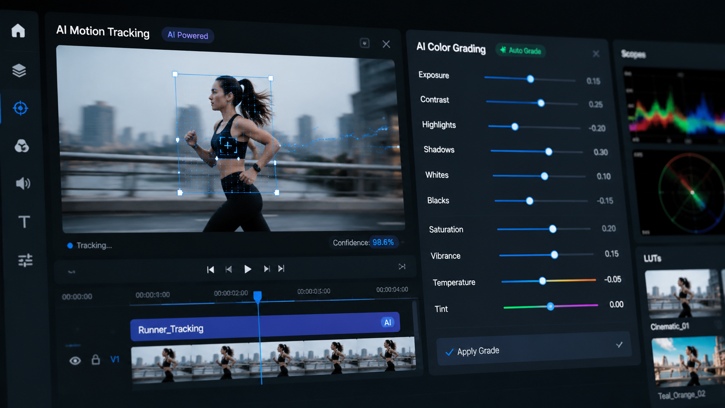
Task: Click the square icon beside the tracking panel close
Action: click(365, 43)
